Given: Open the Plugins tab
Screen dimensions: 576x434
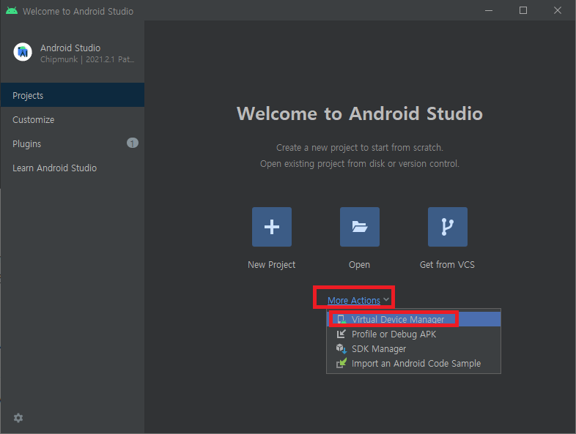Looking at the screenshot, I should tap(73, 143).
